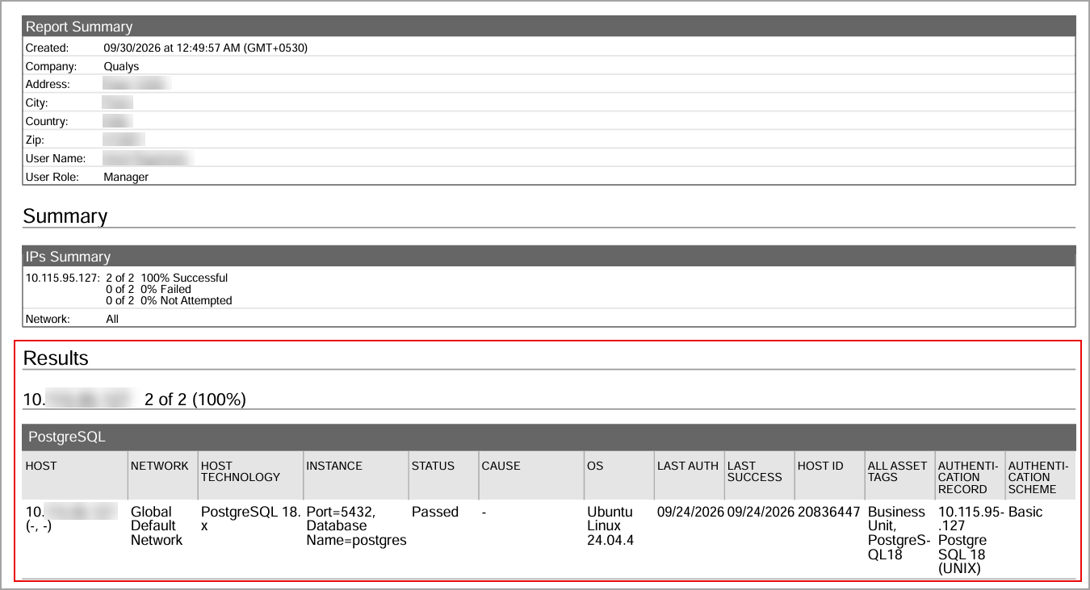1090x590 pixels.
Task: Click the "IPs Summary" section header
Action: pyautogui.click(x=548, y=257)
